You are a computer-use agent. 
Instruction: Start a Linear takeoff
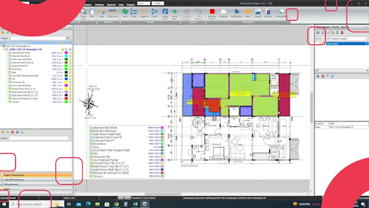[x=133, y=13]
